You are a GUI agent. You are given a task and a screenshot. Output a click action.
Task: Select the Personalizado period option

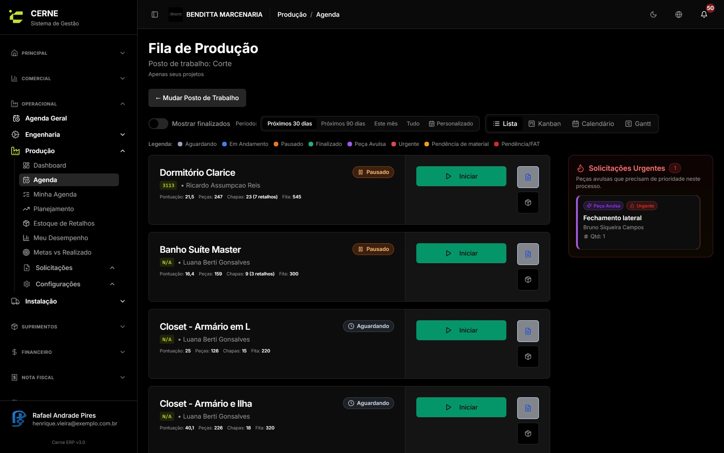(451, 124)
